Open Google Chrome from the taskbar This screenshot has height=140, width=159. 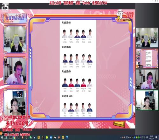(x=14, y=138)
